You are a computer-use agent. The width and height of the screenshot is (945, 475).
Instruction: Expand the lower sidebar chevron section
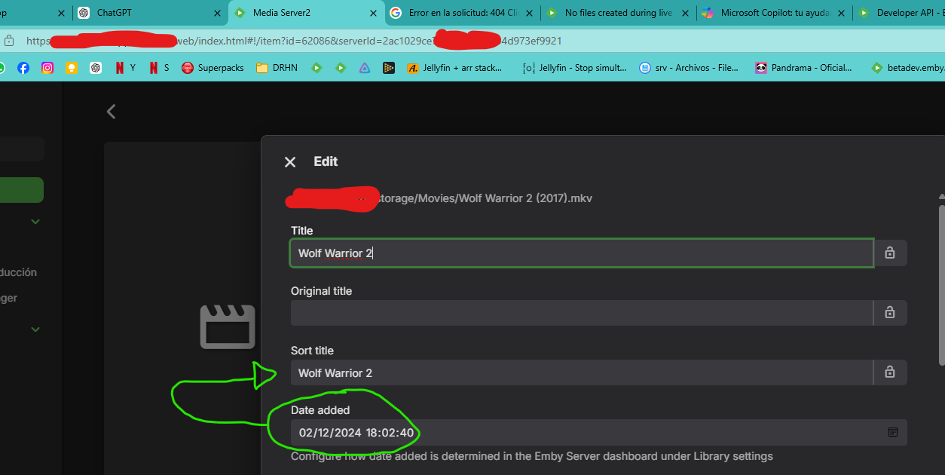(35, 329)
